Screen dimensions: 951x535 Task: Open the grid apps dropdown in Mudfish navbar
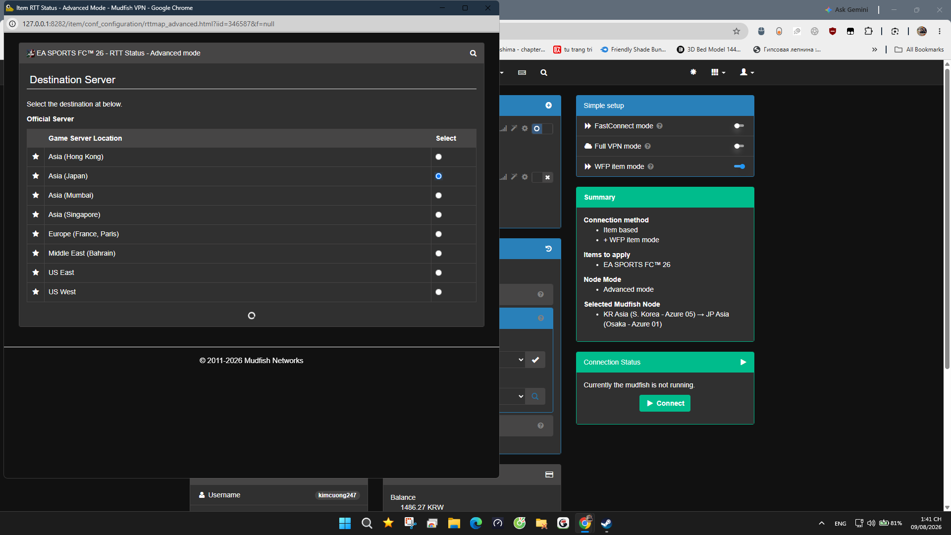718,72
